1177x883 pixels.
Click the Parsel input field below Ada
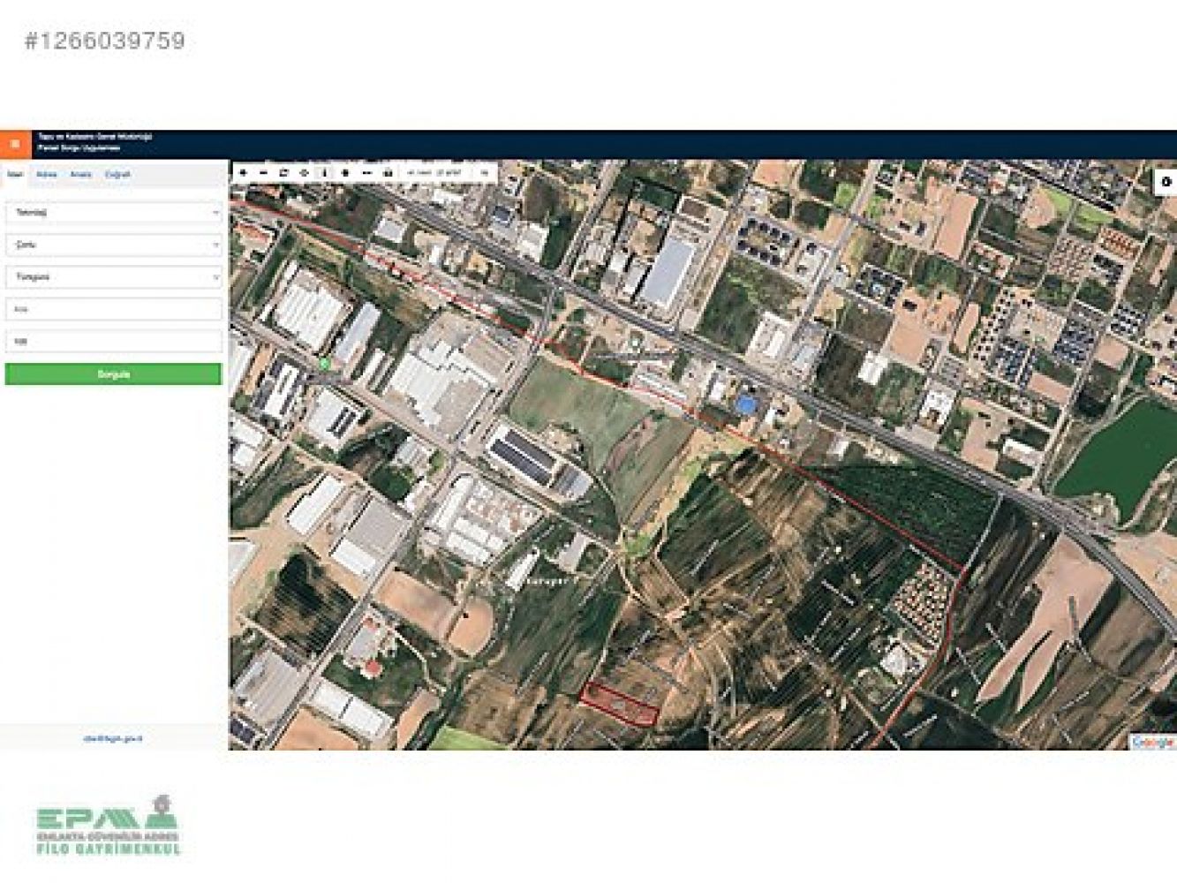click(114, 341)
